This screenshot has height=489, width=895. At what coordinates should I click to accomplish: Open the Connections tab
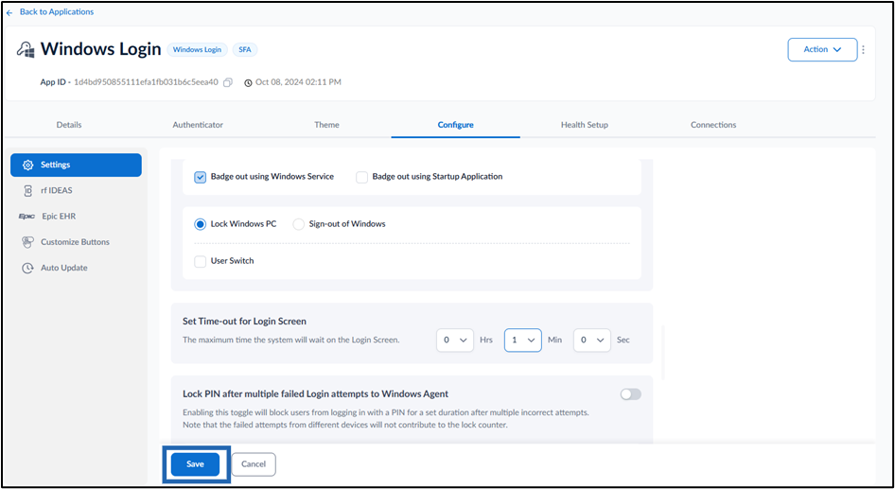pos(713,125)
